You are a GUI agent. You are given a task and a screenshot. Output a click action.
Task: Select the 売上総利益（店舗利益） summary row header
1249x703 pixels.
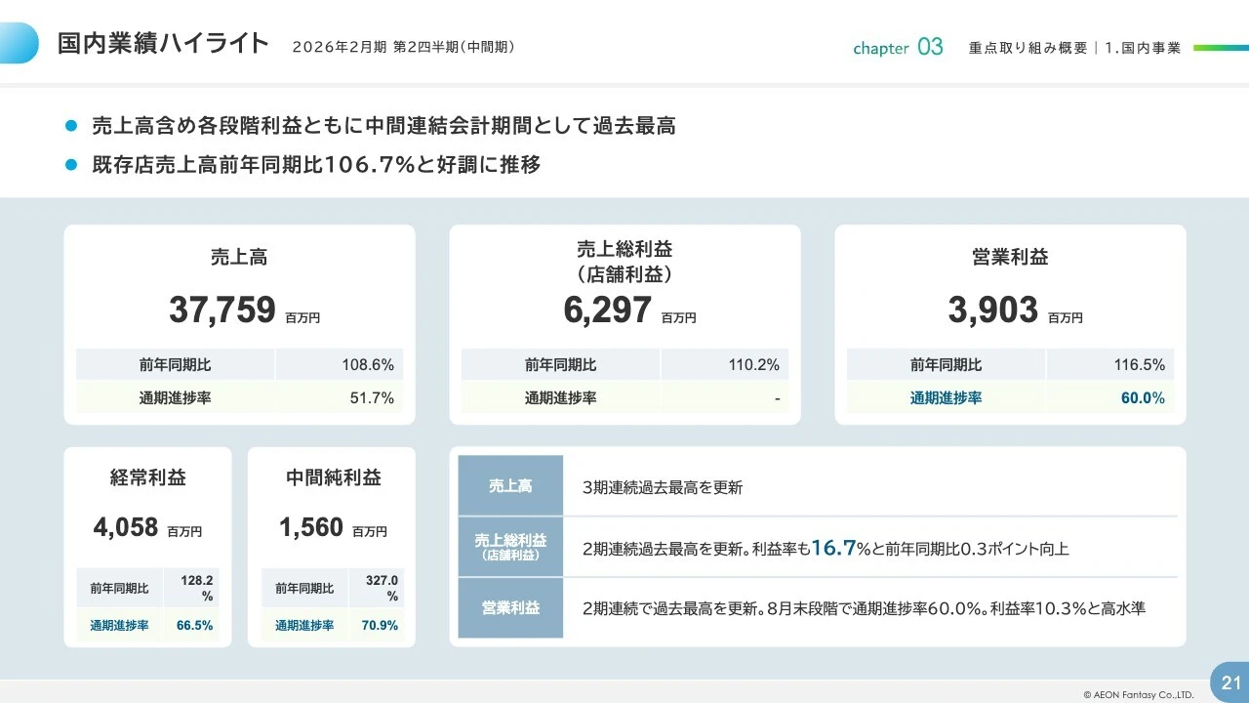click(509, 547)
